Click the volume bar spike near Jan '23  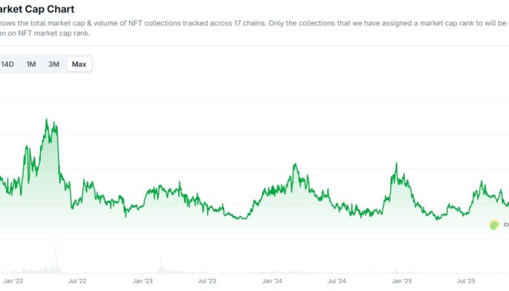(161, 261)
